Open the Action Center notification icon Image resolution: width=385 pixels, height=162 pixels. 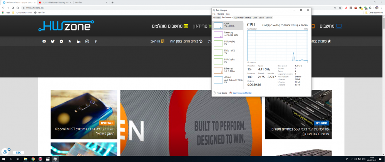click(x=380, y=159)
